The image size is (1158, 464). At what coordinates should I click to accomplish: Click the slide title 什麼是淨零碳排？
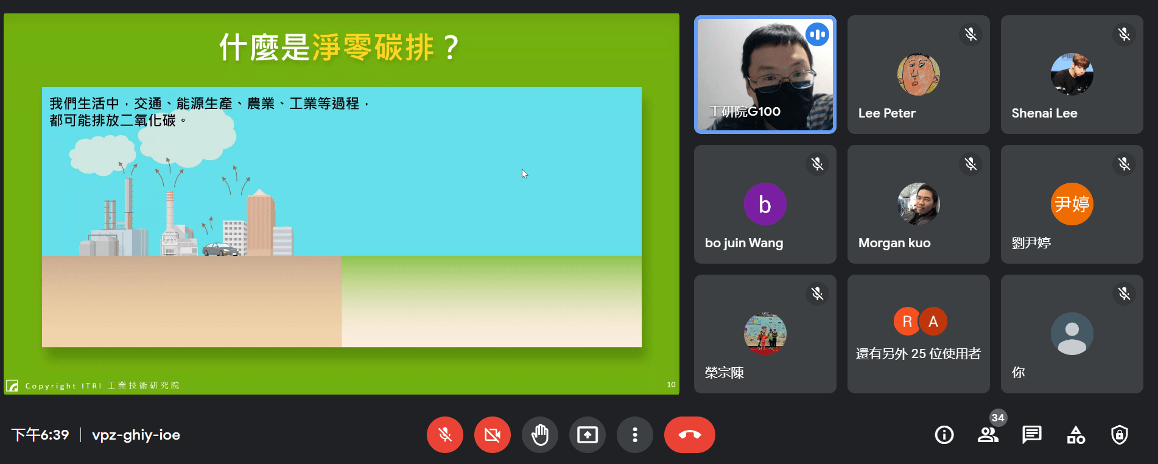pyautogui.click(x=339, y=47)
